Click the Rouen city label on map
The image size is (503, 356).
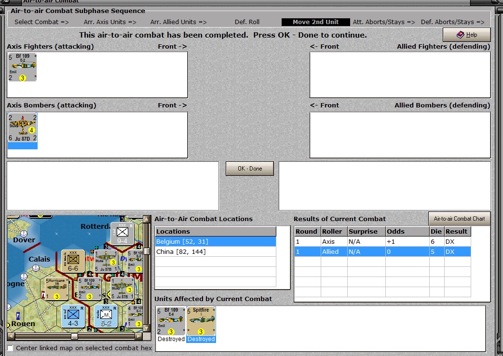pos(23,324)
